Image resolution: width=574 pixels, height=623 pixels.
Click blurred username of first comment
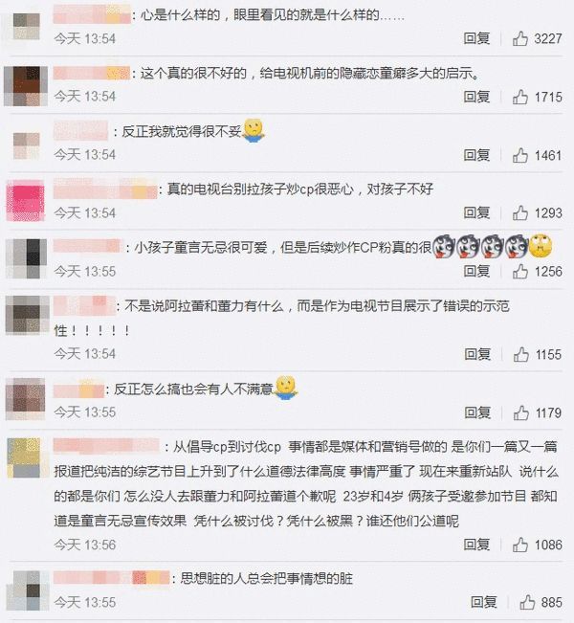coord(92,15)
